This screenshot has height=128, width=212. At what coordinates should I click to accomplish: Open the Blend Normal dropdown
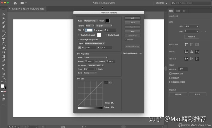pyautogui.click(x=90, y=73)
